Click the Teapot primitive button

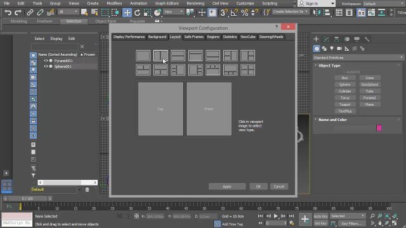[x=344, y=104]
